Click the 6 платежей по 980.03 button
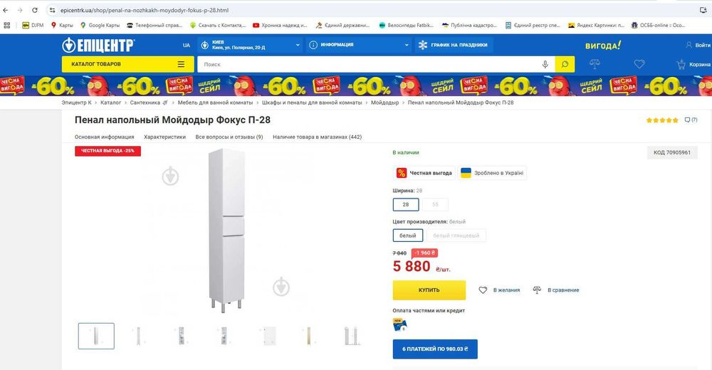Viewport: 712px width, 370px height. pyautogui.click(x=434, y=349)
